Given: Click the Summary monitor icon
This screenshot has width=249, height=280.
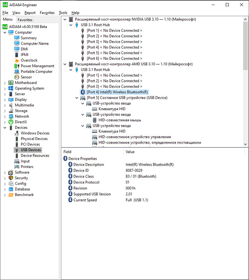Looking at the screenshot, I should tap(17, 38).
